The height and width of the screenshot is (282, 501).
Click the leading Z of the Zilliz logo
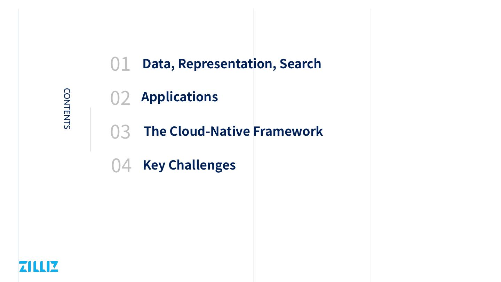click(x=24, y=267)
